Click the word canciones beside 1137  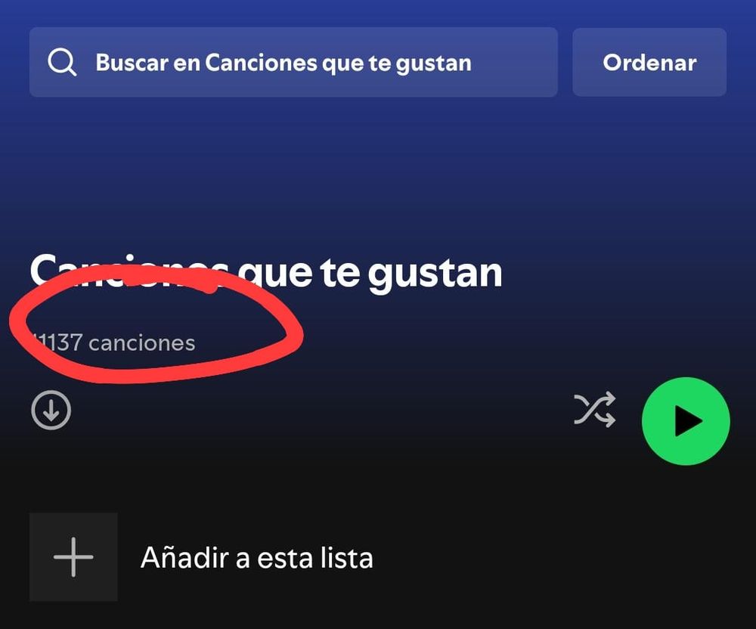tap(142, 343)
